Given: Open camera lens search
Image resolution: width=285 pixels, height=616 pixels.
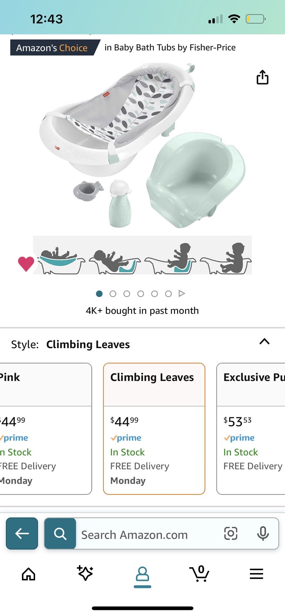Looking at the screenshot, I should pyautogui.click(x=231, y=534).
